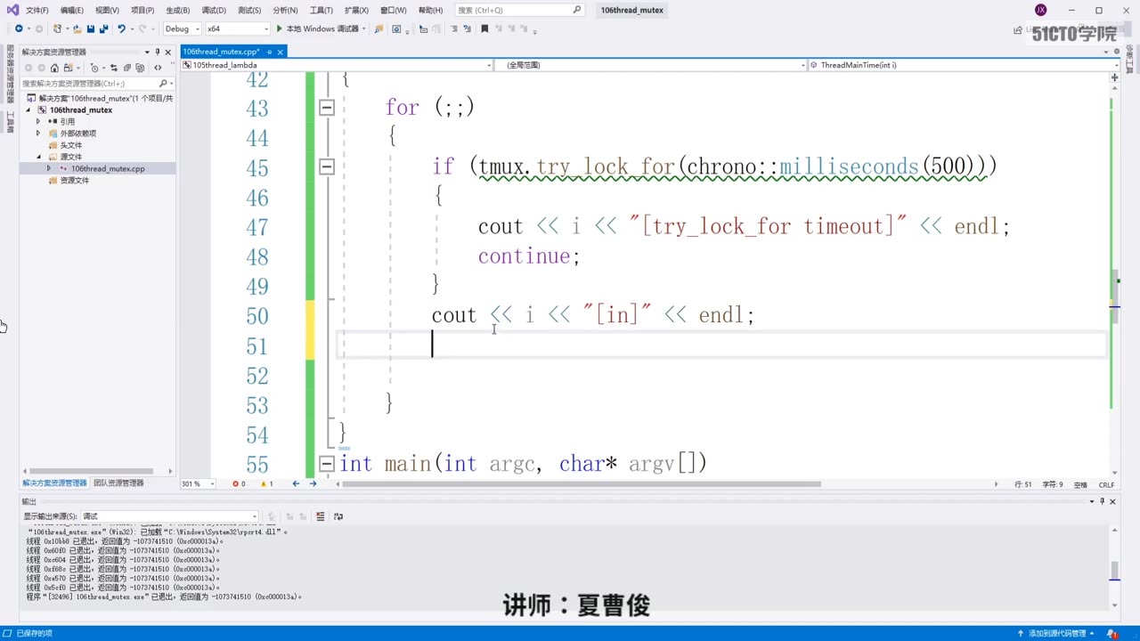This screenshot has height=641, width=1140.
Task: Open the 编辑(E) menu
Action: (72, 11)
